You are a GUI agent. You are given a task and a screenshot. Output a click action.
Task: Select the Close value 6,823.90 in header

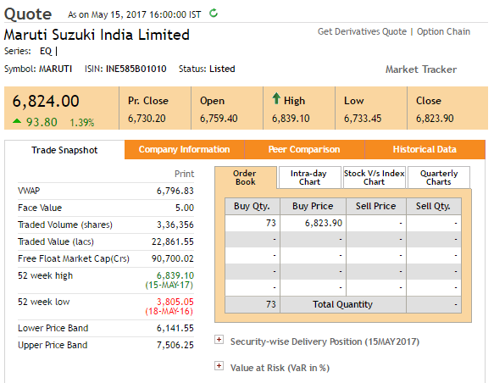435,119
